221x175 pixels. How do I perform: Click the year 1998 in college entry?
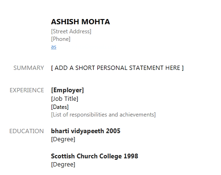(x=131, y=156)
